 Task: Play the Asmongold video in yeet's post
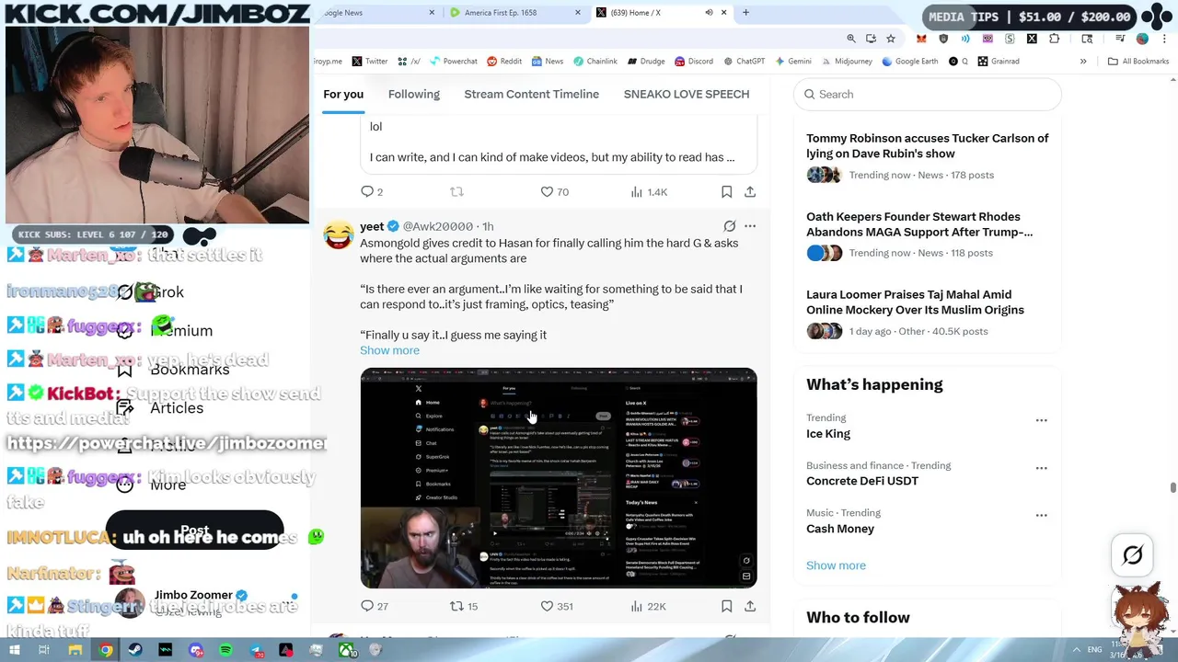tap(559, 478)
